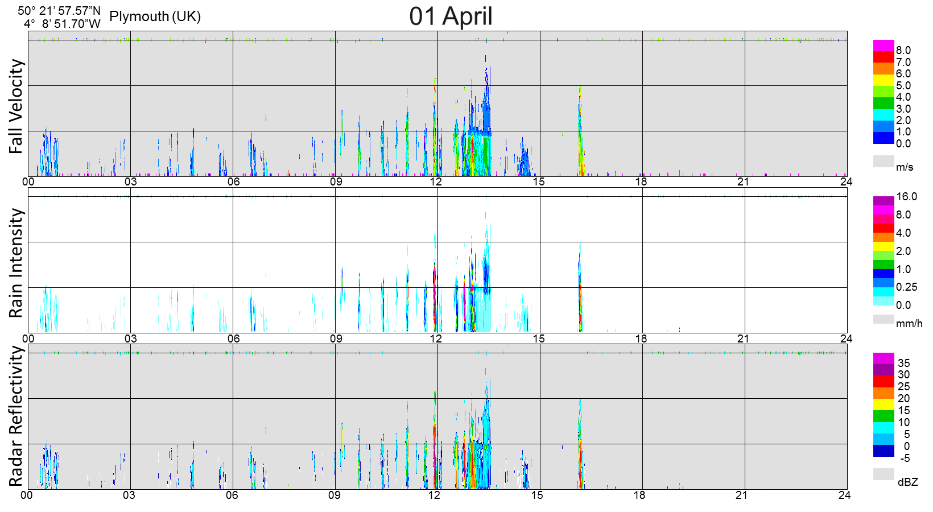Image resolution: width=933 pixels, height=512 pixels.
Task: Click the '7.0' value in Fall Velocity legend
Action: tap(903, 63)
